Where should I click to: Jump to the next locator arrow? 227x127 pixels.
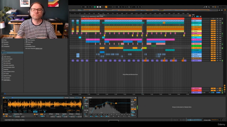(194, 17)
